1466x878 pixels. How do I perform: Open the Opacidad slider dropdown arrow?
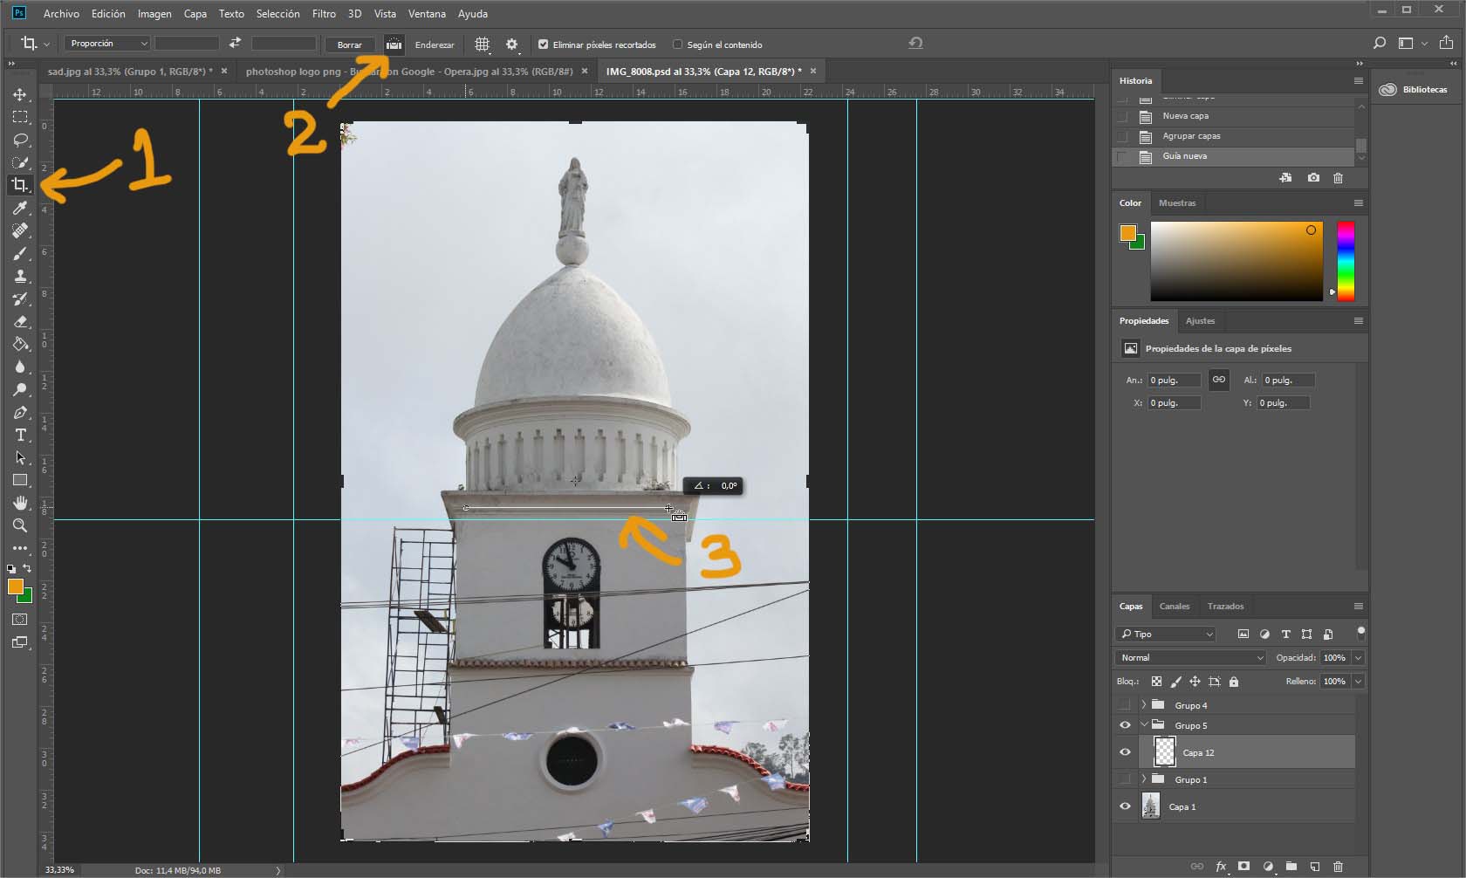coord(1359,658)
